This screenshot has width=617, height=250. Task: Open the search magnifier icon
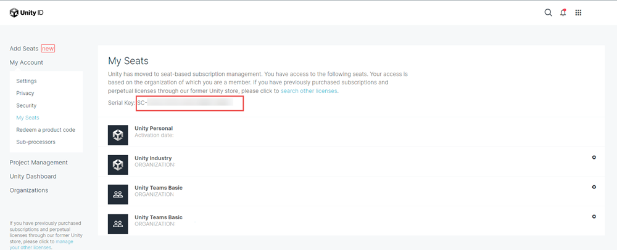(548, 12)
